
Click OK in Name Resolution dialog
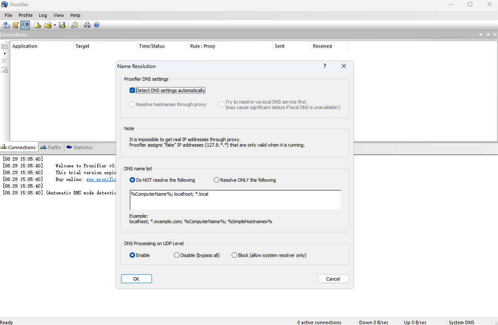(x=137, y=279)
